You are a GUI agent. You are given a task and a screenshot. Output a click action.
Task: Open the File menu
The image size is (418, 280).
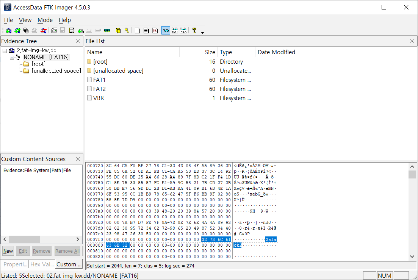[8, 20]
